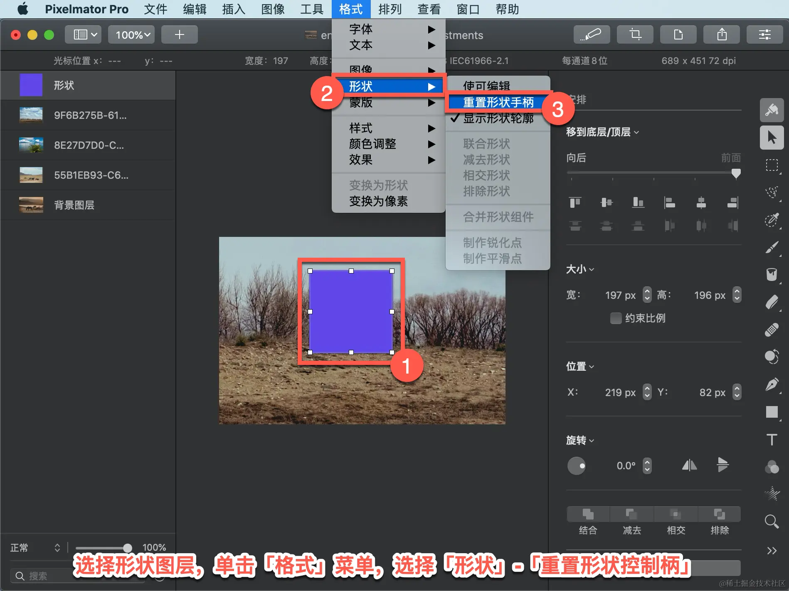
Task: Open the 正常 blend mode dropdown
Action: point(36,548)
